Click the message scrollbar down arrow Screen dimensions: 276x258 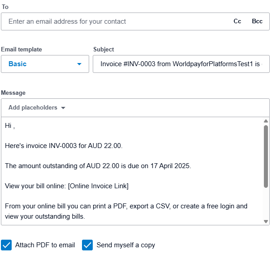coord(266,221)
